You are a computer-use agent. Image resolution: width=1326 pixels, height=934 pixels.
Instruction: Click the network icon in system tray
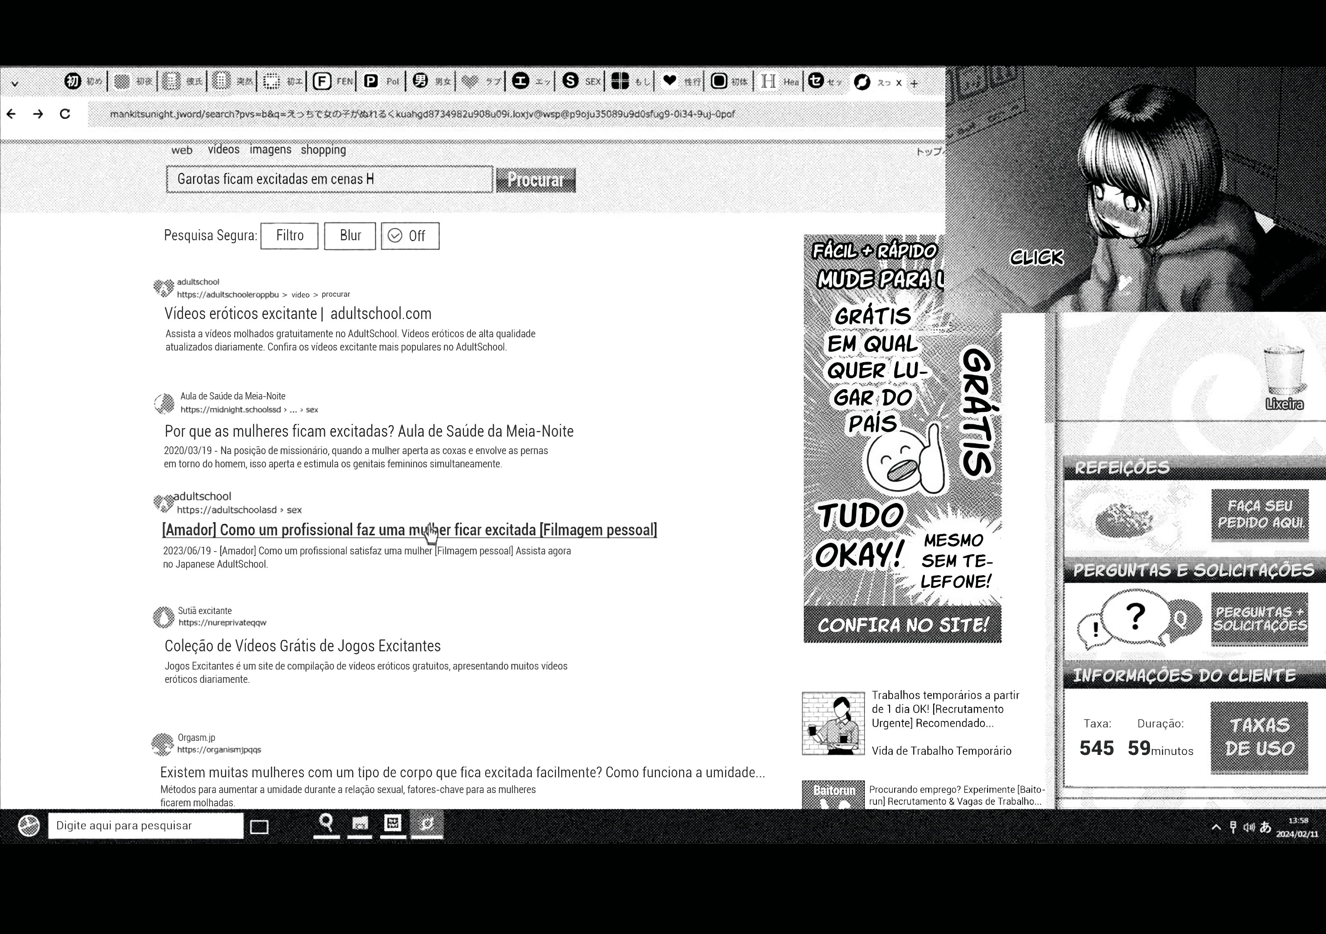1233,827
